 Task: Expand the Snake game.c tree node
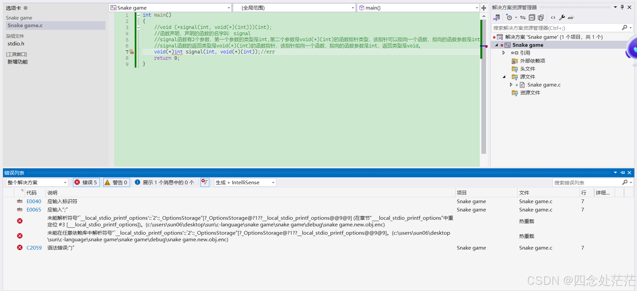511,85
